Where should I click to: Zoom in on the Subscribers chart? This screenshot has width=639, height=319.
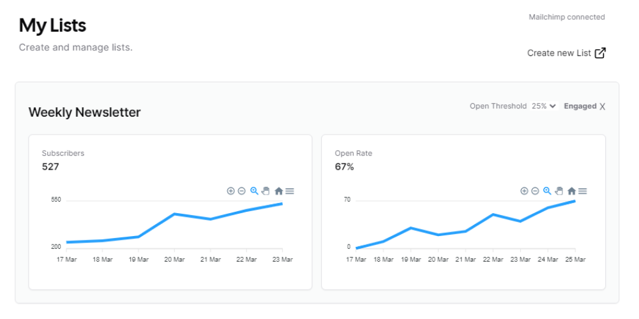(230, 191)
